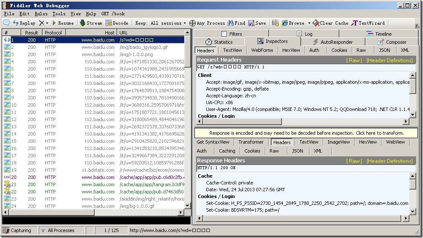Open the Timeline tab
This screenshot has width=423, height=238.
379,34
